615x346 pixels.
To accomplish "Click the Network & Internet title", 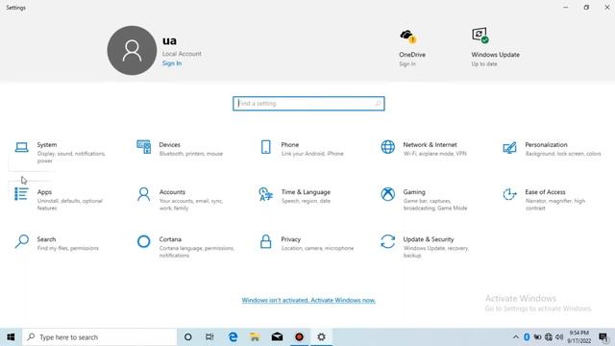I will tap(430, 145).
